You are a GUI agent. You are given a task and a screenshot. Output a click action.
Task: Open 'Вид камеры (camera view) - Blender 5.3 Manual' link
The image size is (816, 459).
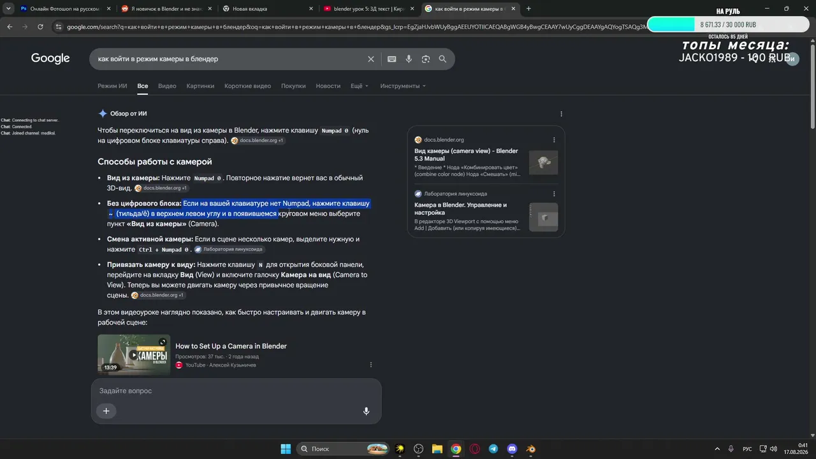[x=466, y=155]
